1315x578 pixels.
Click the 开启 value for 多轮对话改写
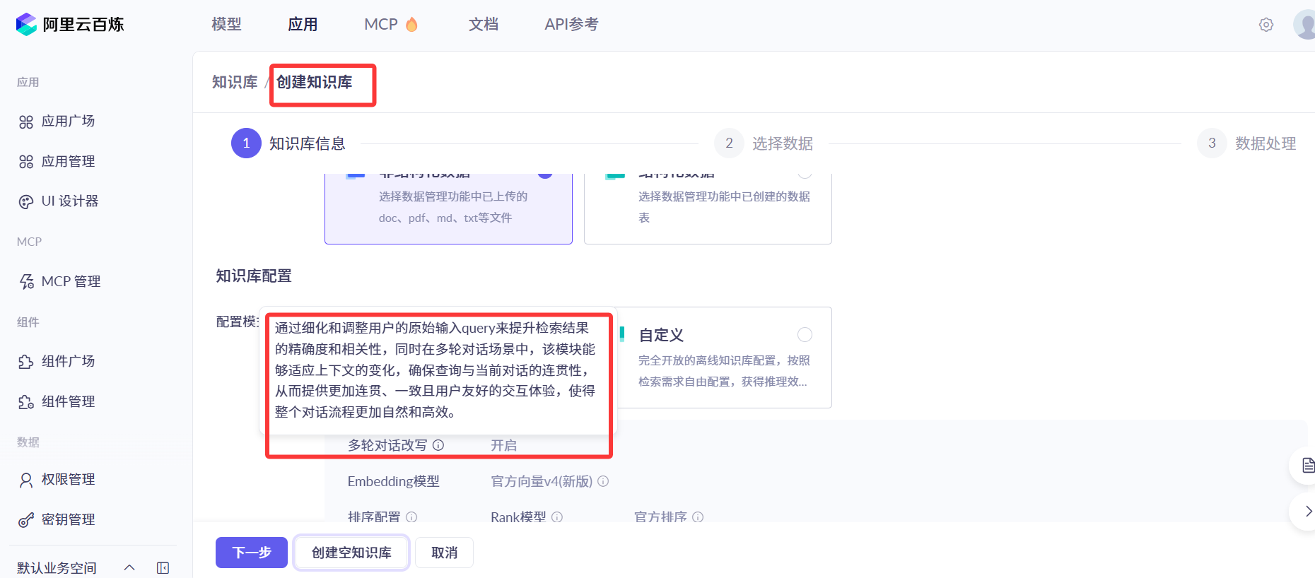click(503, 445)
